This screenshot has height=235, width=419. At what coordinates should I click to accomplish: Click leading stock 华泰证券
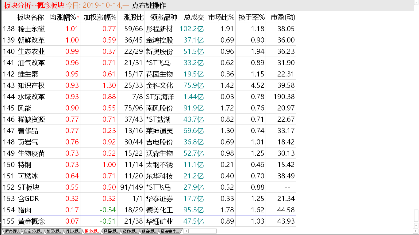click(x=160, y=199)
